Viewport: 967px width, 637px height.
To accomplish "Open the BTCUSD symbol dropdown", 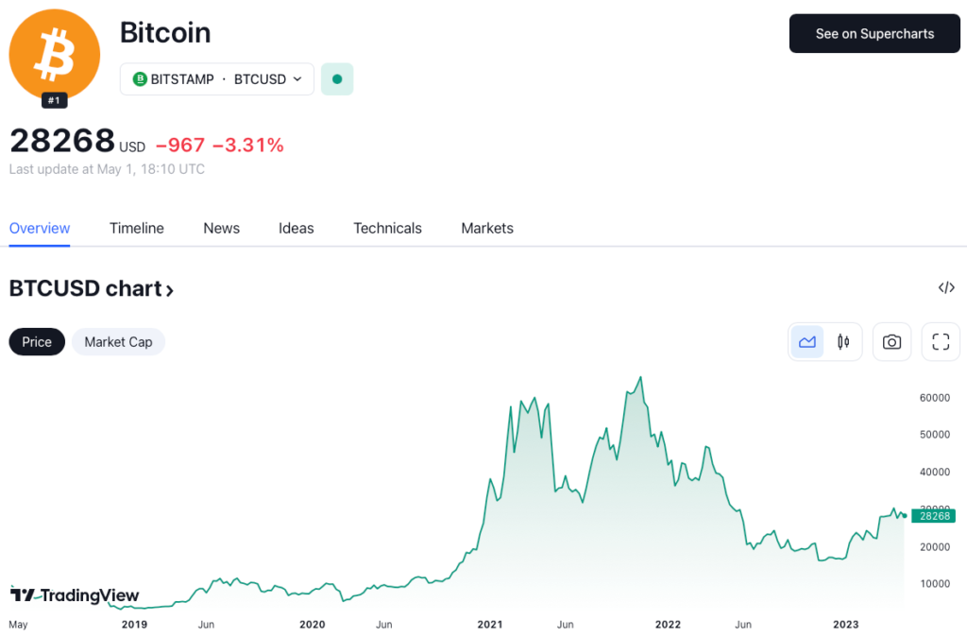I will pyautogui.click(x=298, y=79).
